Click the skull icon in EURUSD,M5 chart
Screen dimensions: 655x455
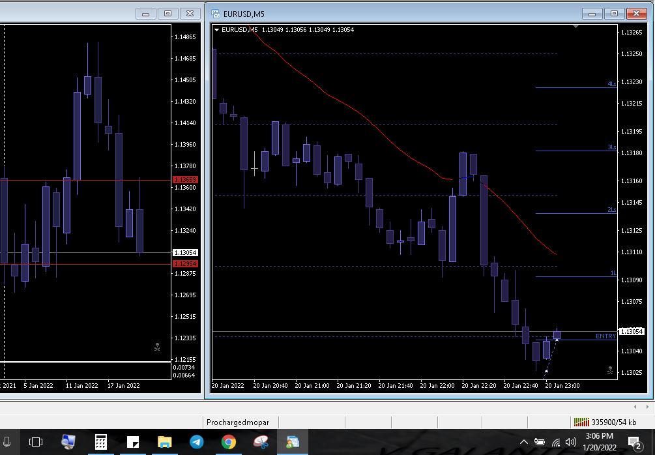(x=609, y=370)
